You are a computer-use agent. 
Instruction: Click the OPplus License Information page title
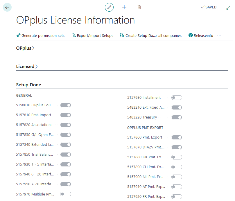pos(76,20)
